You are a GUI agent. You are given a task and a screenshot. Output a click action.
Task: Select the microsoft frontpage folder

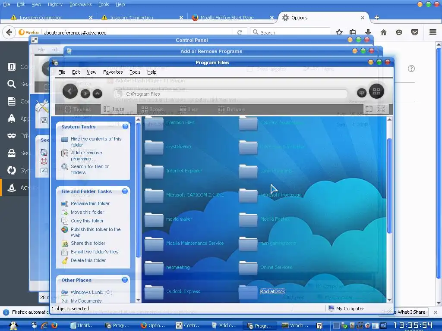click(270, 195)
